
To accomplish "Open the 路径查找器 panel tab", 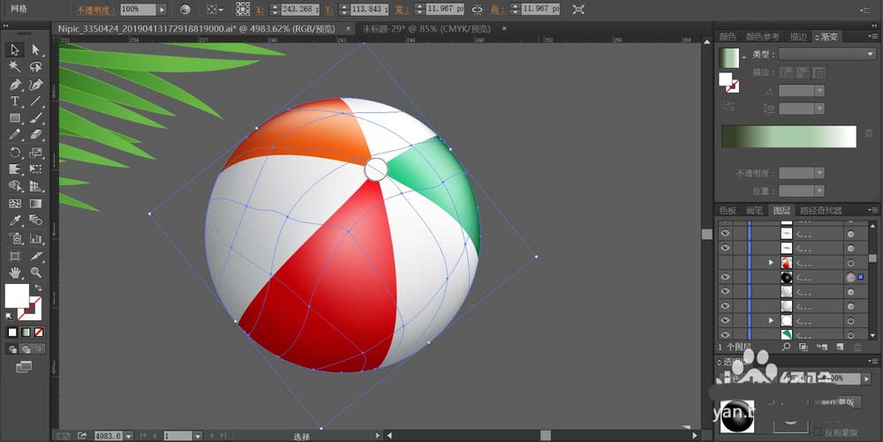I will coord(821,210).
